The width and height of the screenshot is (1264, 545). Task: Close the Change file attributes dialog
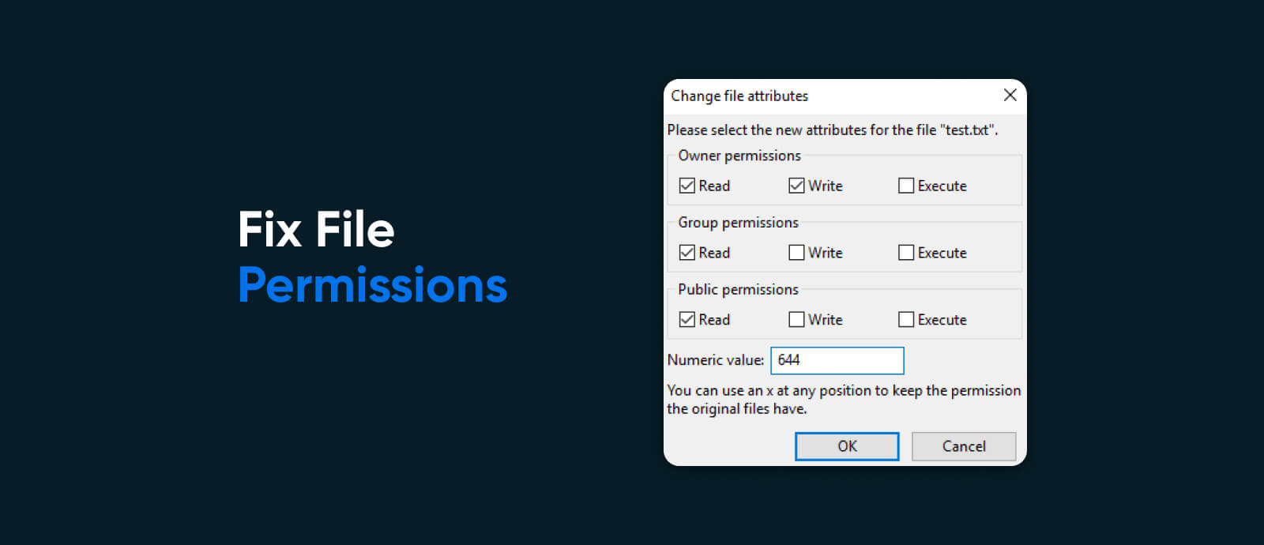[x=1010, y=96]
